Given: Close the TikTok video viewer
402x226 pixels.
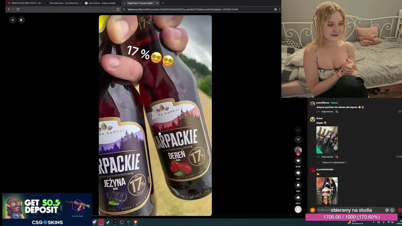Looking at the screenshot, I should tap(13, 20).
